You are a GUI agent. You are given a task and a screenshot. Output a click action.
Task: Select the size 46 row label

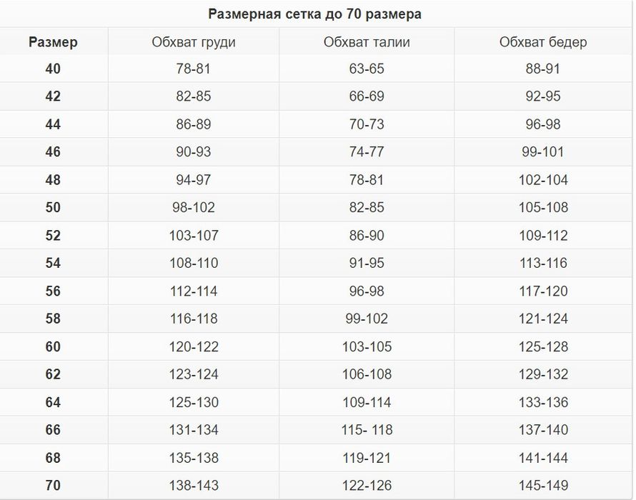53,152
